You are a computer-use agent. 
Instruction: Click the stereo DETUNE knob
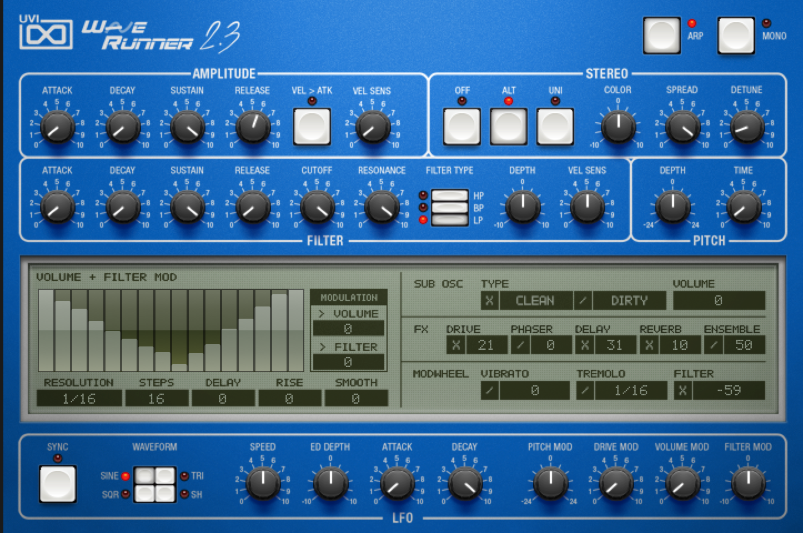click(747, 127)
